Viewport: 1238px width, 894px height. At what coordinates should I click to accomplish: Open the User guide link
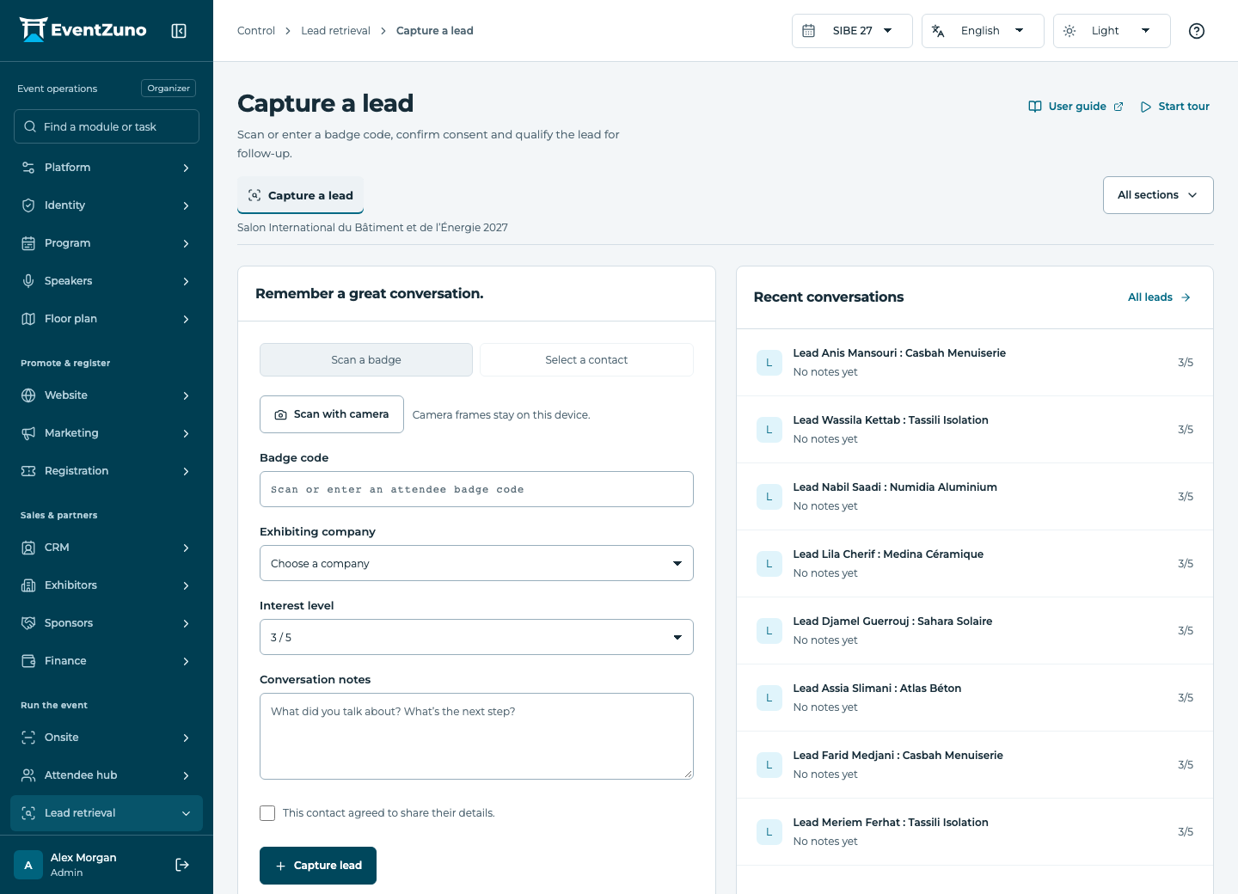[1076, 107]
